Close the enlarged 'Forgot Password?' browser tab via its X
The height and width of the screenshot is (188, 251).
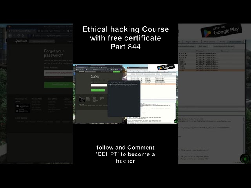(x=34, y=31)
